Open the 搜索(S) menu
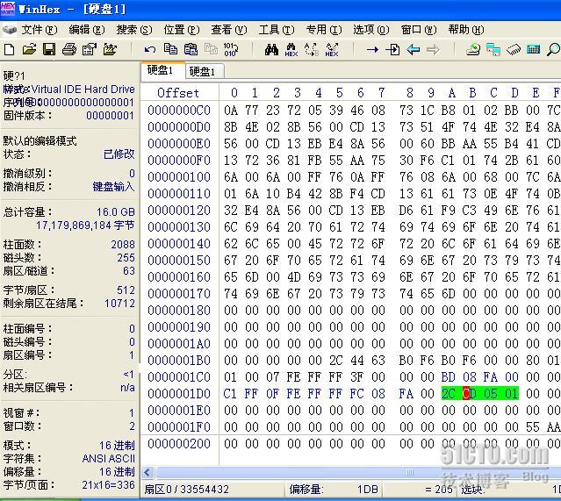Viewport: 561px width, 501px height. [133, 30]
